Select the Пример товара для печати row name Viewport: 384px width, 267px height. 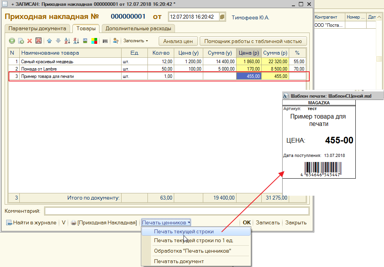(48, 76)
